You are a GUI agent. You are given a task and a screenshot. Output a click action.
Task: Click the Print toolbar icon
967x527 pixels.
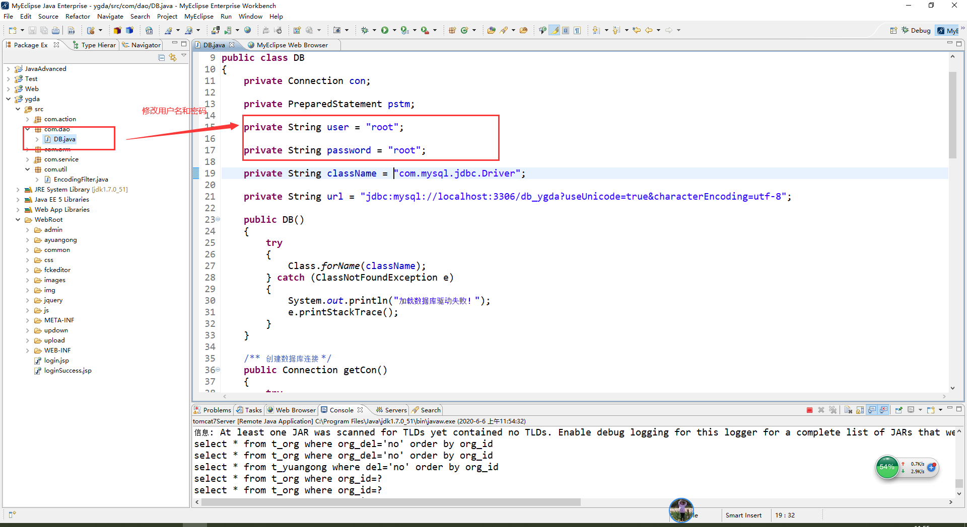[55, 30]
